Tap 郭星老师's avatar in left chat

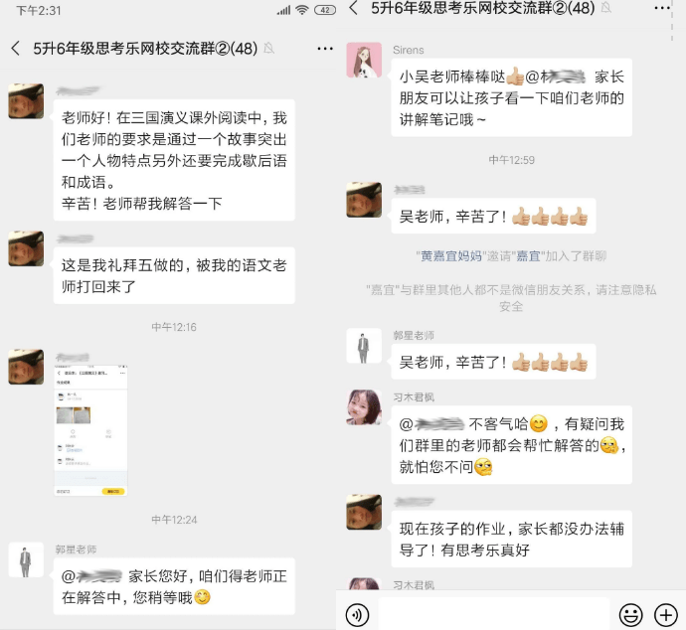pyautogui.click(x=26, y=559)
